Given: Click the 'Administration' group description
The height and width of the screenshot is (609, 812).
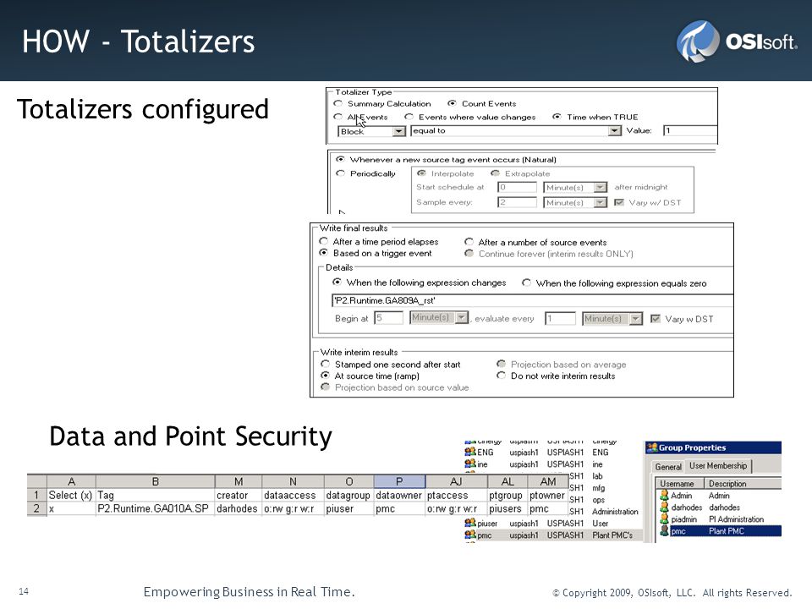Looking at the screenshot, I should (x=615, y=511).
